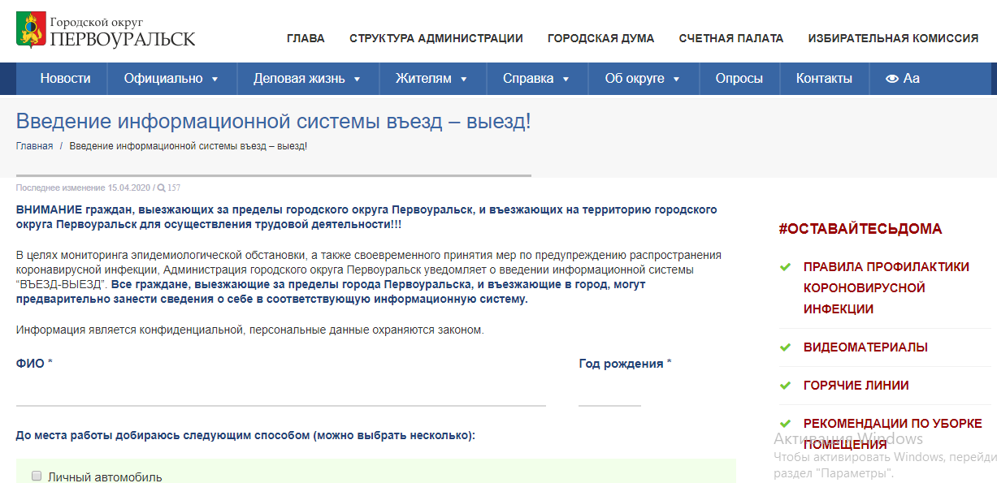Click checkmark icon beside ВИДЕОМАТЕРИАЛЫ

(785, 347)
